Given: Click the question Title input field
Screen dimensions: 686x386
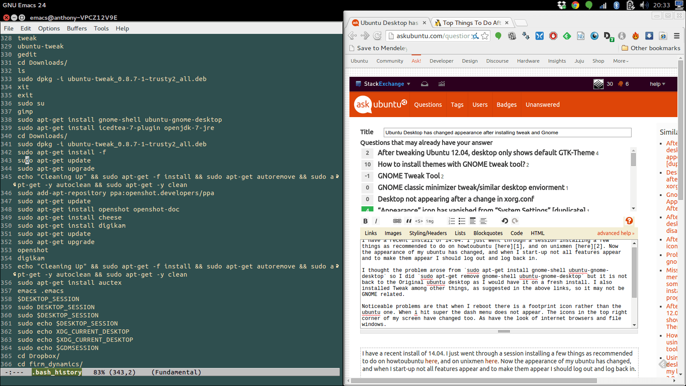Looking at the screenshot, I should tap(507, 133).
